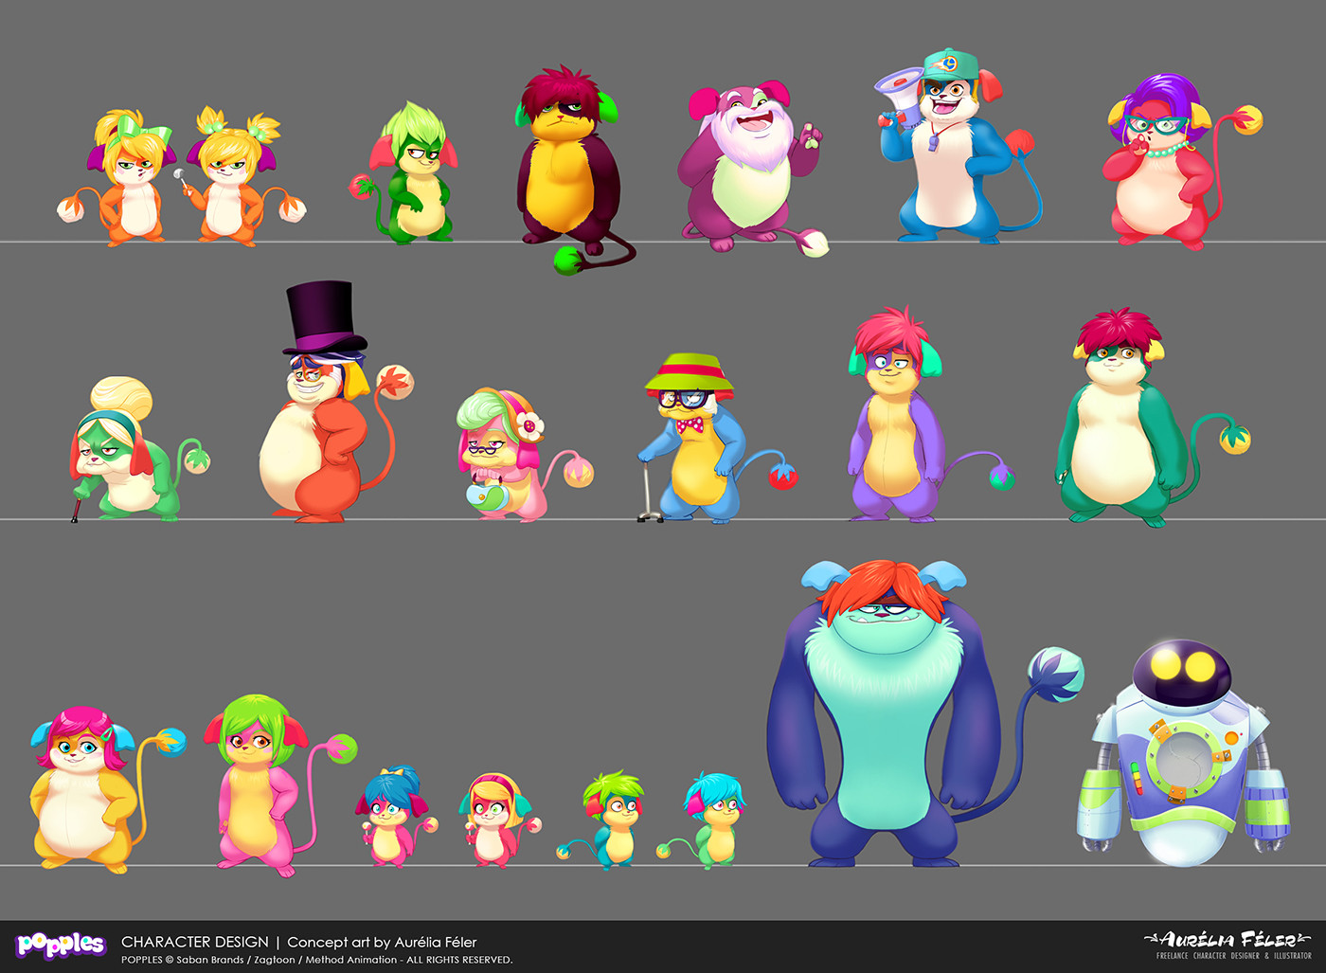Select the "CHARACTER DESIGN" footer title

point(195,942)
